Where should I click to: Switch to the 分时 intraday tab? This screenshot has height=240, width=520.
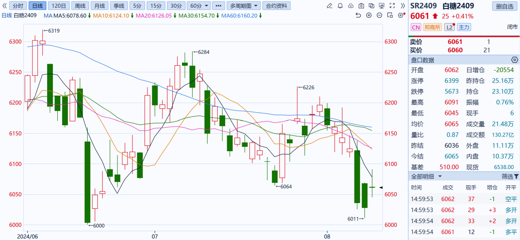coord(18,6)
